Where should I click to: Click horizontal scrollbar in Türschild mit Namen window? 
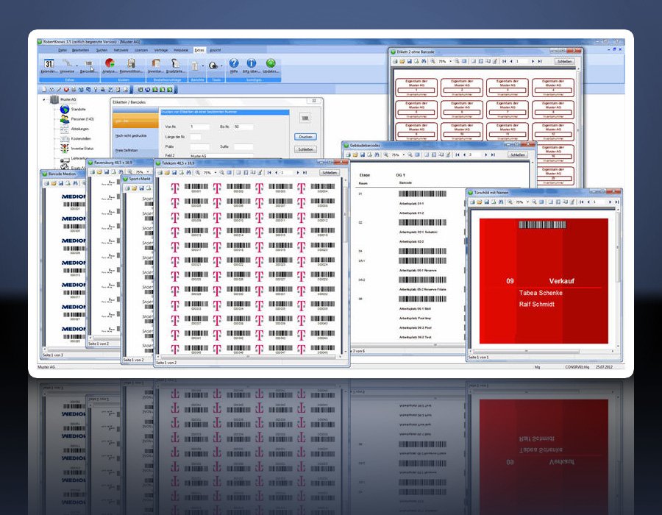click(x=542, y=351)
